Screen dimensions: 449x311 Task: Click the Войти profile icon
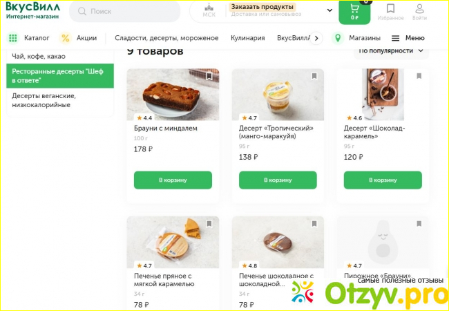coord(419,8)
